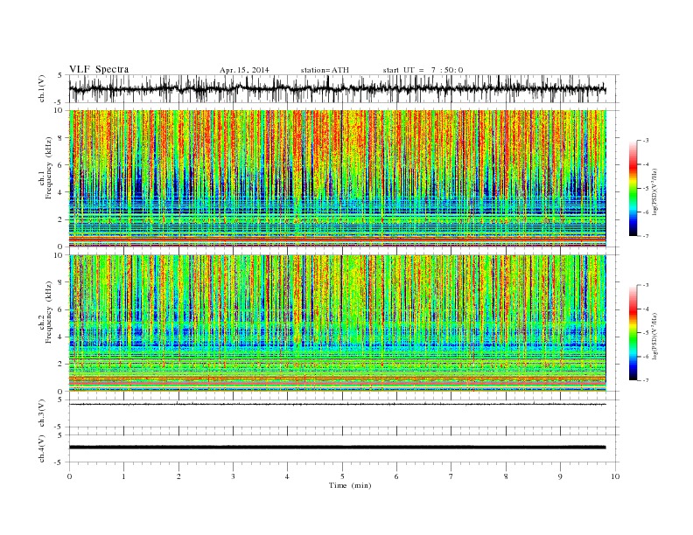Click the "4" tick on the time axis
Screen dimensions: 693x535
tap(288, 476)
